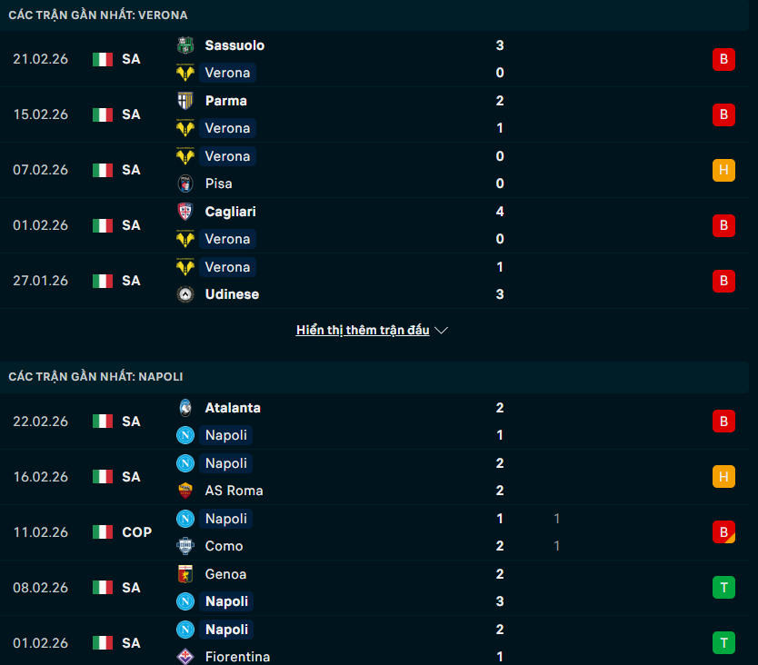This screenshot has height=665, width=758.
Task: Click the orange H badge for Verona-Pisa draw
Action: tap(723, 170)
